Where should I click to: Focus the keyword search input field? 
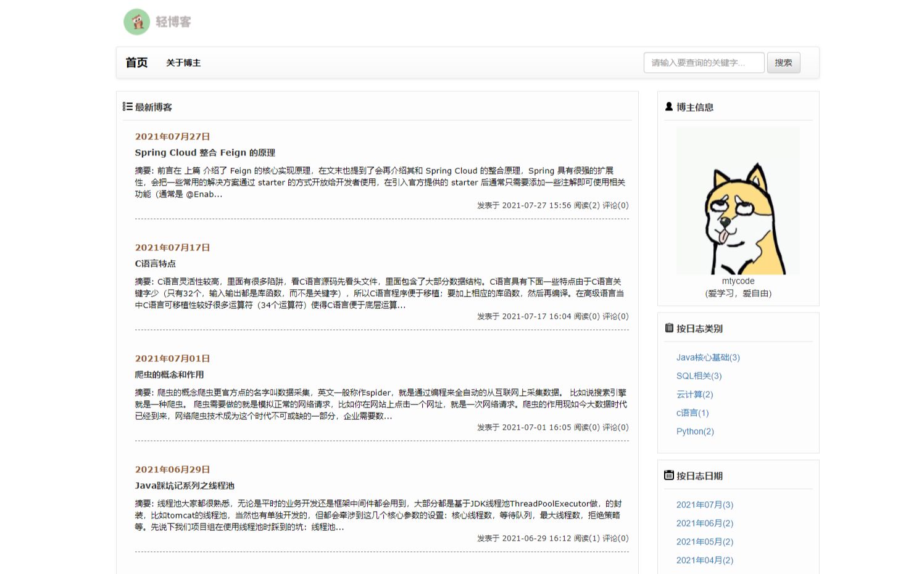(x=704, y=62)
